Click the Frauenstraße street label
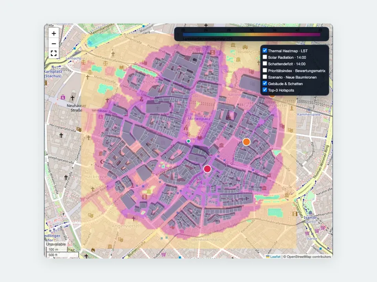Viewport: 377px width, 282px height. 233,207
